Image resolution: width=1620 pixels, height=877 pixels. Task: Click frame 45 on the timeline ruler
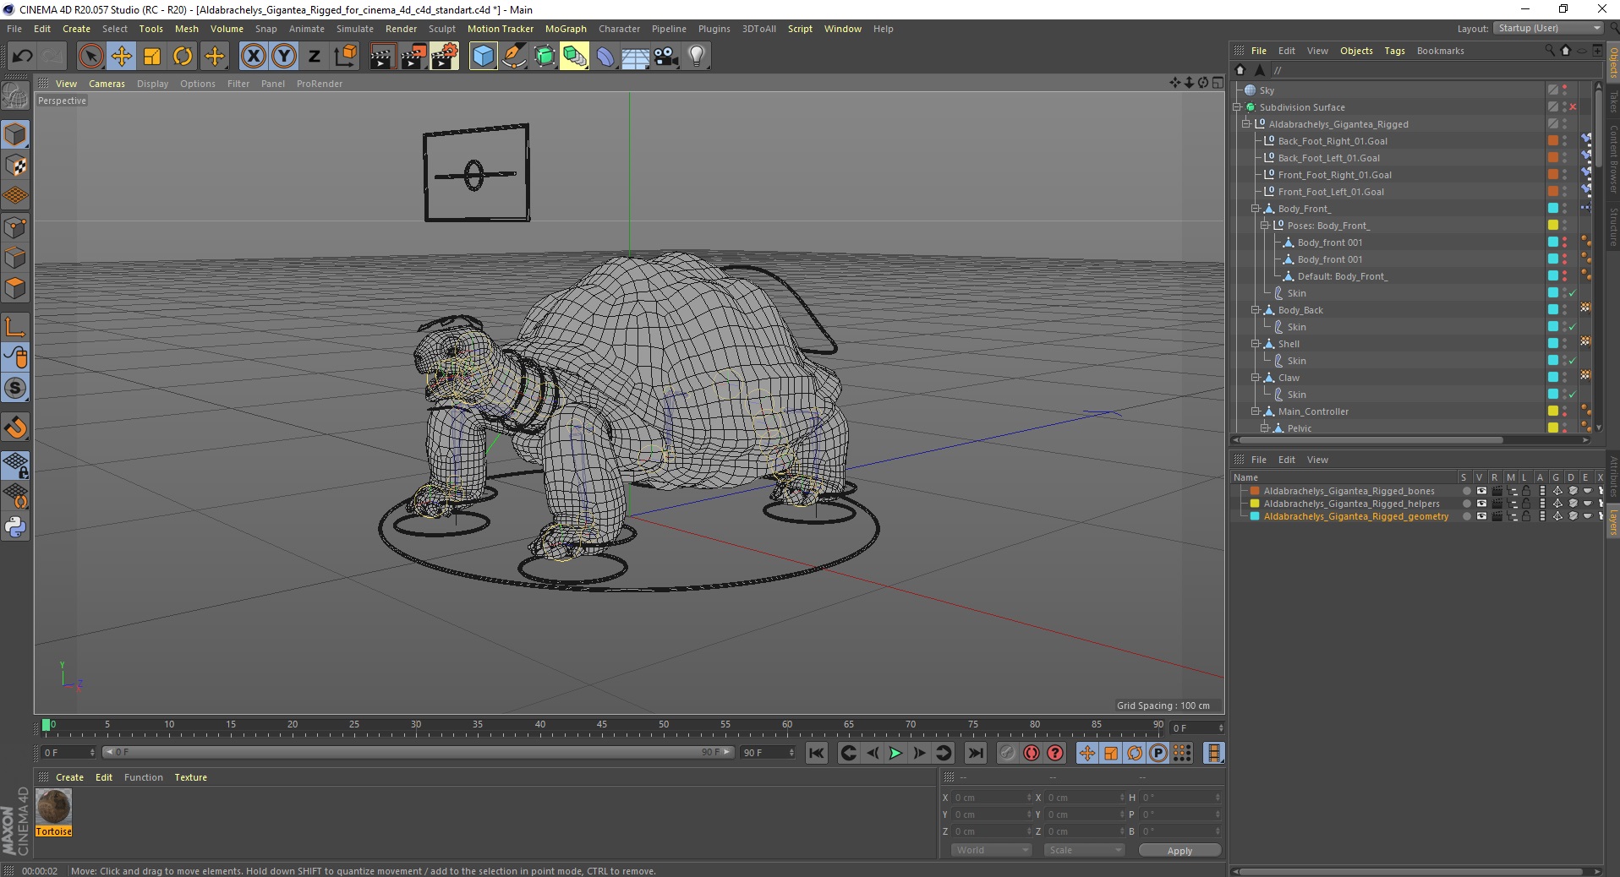[x=601, y=725]
